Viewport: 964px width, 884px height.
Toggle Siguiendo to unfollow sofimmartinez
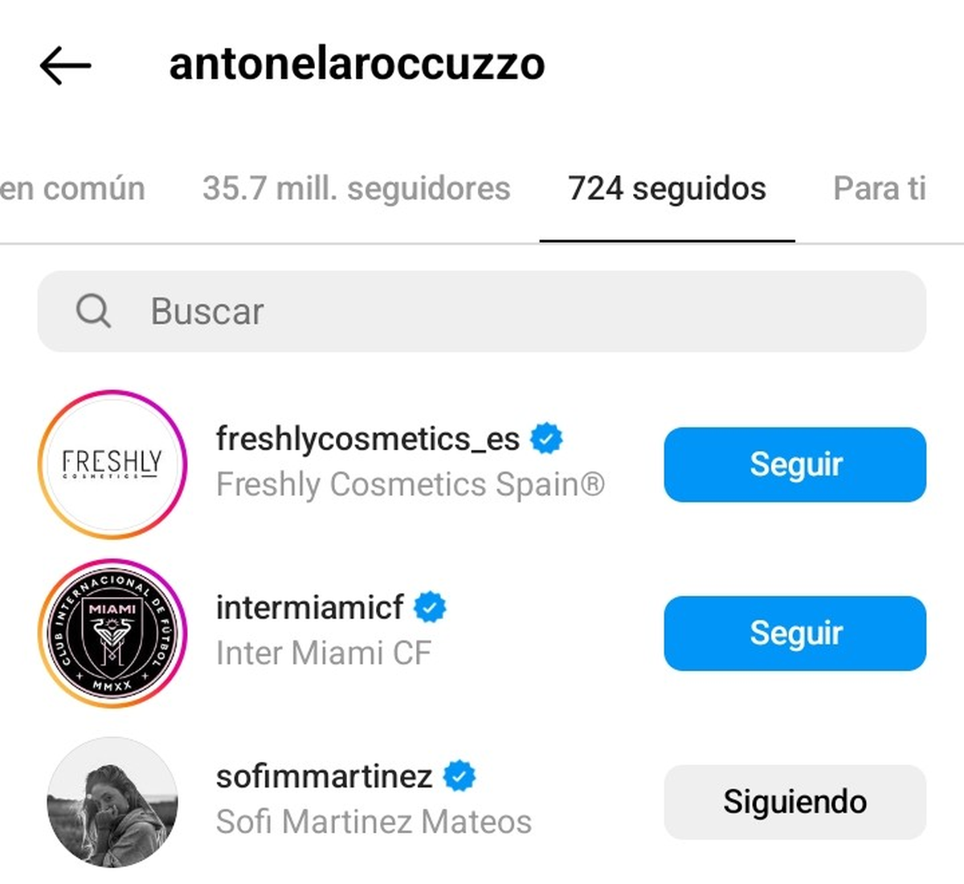coord(794,801)
